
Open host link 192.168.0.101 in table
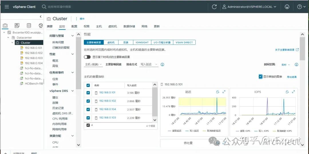click(107, 92)
